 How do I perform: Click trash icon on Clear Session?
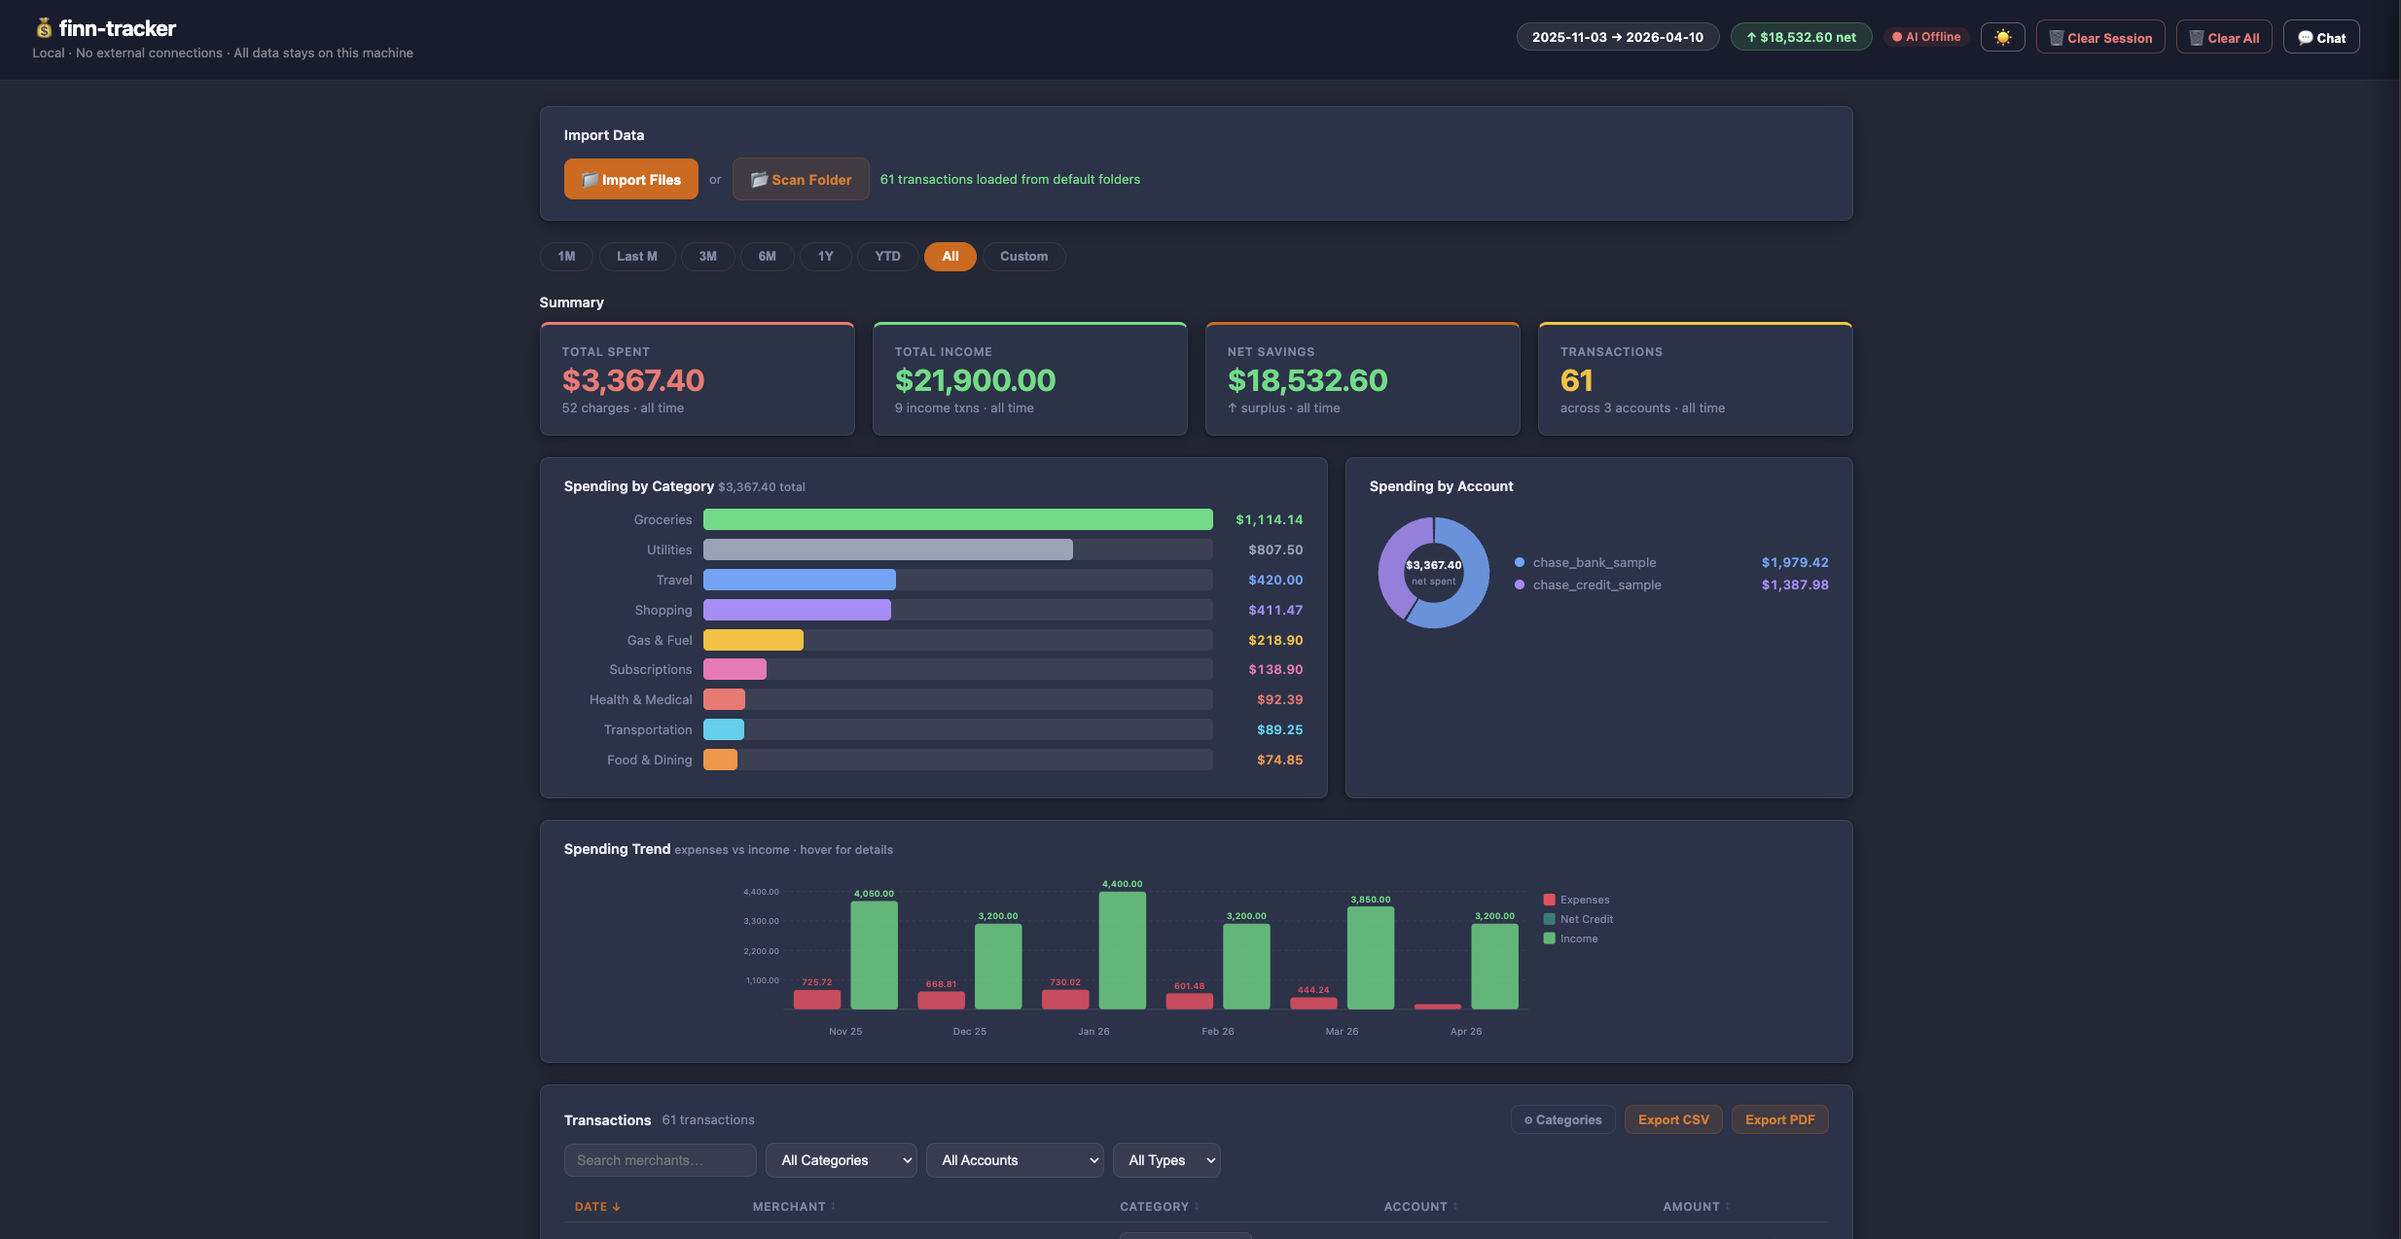(2056, 38)
